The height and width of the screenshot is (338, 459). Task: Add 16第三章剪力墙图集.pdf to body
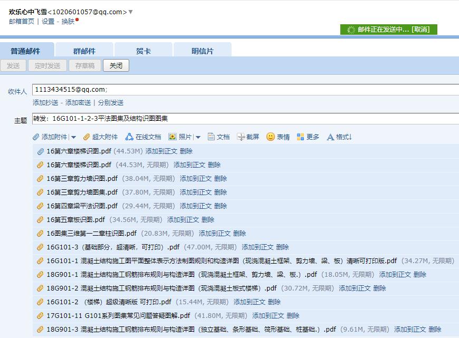(196, 192)
